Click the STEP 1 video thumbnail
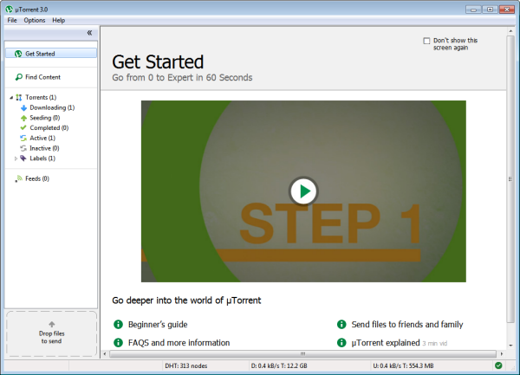Viewport: 520px width, 375px height. point(303,191)
